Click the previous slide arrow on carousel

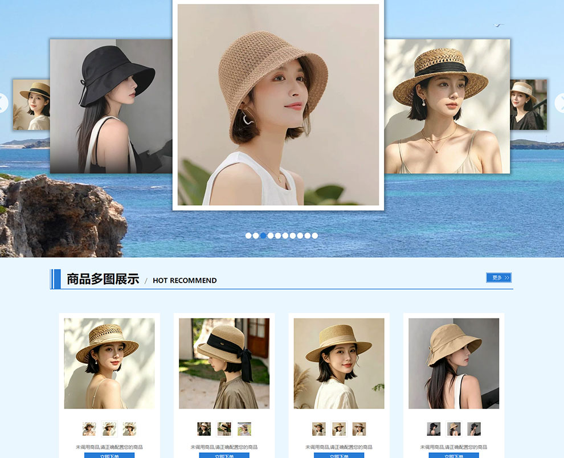click(x=3, y=103)
